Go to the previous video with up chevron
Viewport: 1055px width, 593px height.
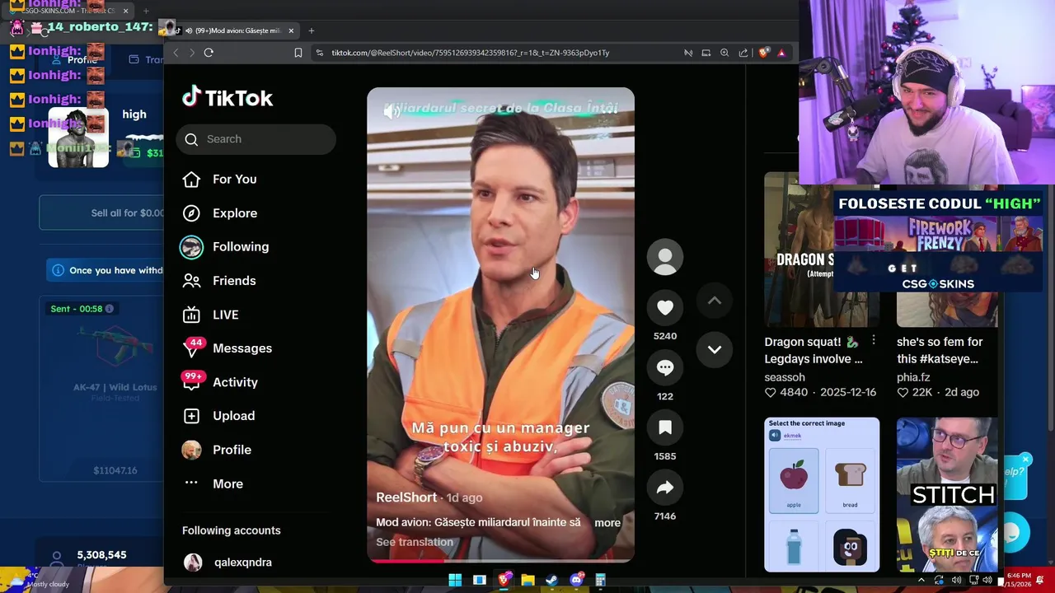(x=715, y=301)
